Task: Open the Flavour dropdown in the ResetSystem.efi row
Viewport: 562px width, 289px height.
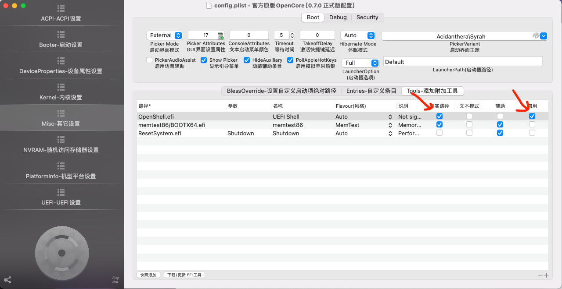Action: tap(390, 134)
